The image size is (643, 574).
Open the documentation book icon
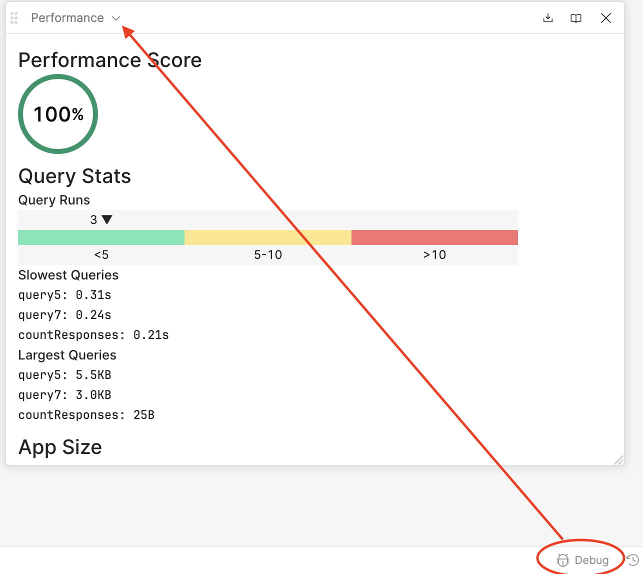pos(576,18)
